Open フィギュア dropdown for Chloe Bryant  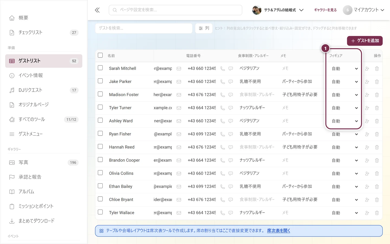(x=344, y=200)
